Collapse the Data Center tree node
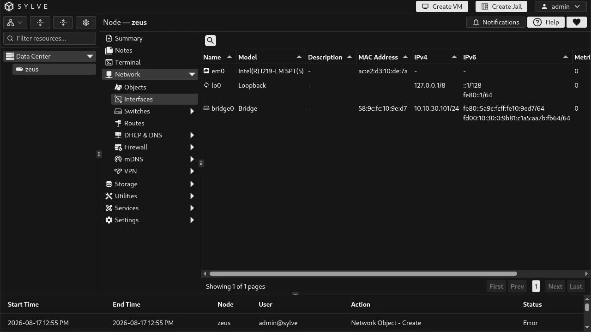This screenshot has height=332, width=591. (90, 56)
